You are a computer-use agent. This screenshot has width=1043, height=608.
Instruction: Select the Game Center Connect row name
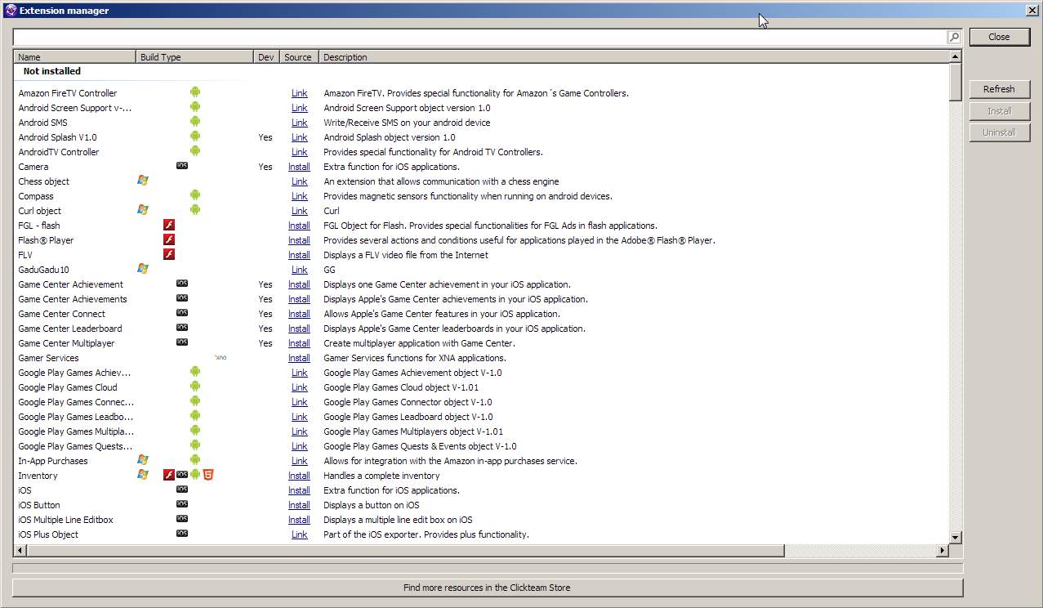click(x=61, y=314)
